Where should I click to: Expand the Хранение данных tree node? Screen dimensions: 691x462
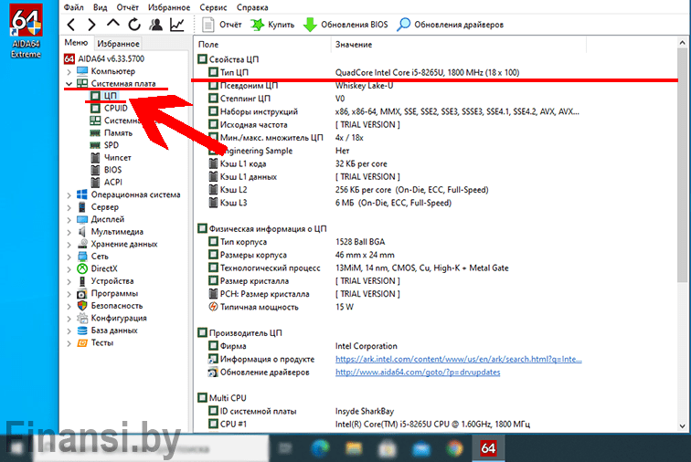(69, 244)
